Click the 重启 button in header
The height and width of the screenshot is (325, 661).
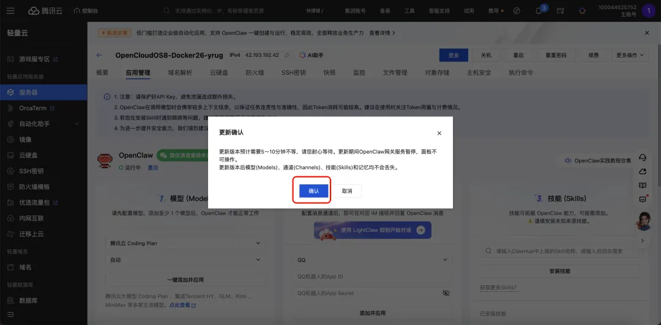[518, 55]
